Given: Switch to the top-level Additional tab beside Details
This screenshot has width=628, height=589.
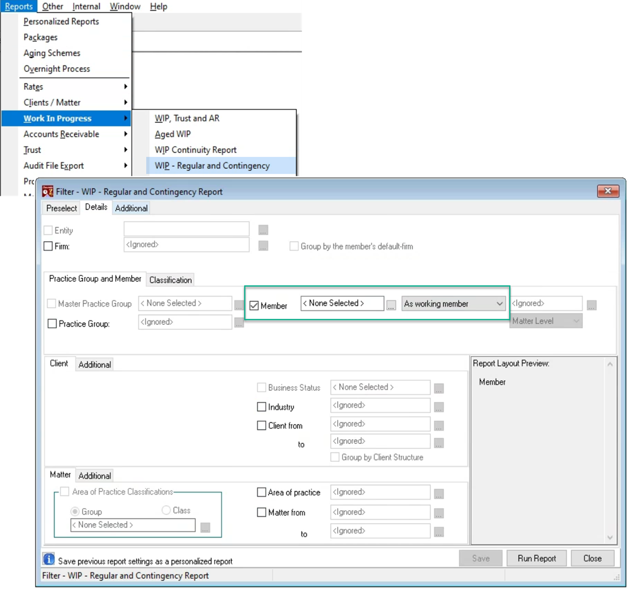Looking at the screenshot, I should click(x=131, y=208).
